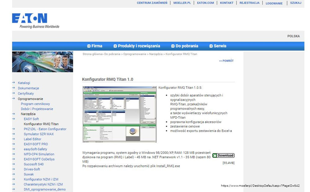Screen dimensions: 310x192
Task: Open Dobór i Projektowanie in sidebar
Action: pos(37,109)
